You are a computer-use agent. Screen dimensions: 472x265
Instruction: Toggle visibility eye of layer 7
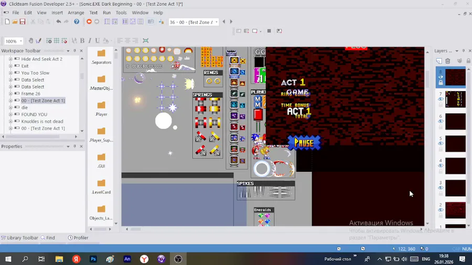pyautogui.click(x=441, y=99)
